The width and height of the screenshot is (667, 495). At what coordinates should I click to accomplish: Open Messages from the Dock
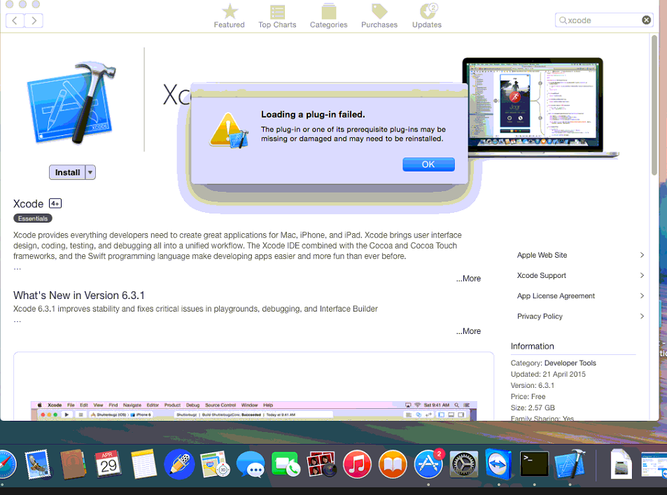(x=251, y=464)
